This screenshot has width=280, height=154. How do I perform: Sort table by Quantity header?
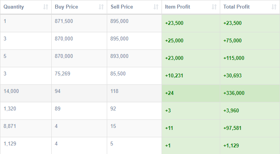pyautogui.click(x=26, y=7)
